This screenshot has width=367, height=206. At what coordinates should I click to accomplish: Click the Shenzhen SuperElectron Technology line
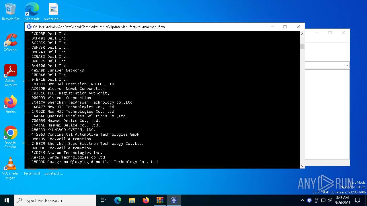coord(85,144)
